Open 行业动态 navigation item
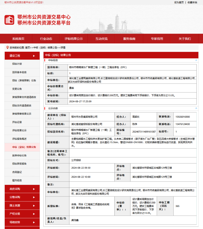This screenshot has height=229, width=203. [46, 39]
